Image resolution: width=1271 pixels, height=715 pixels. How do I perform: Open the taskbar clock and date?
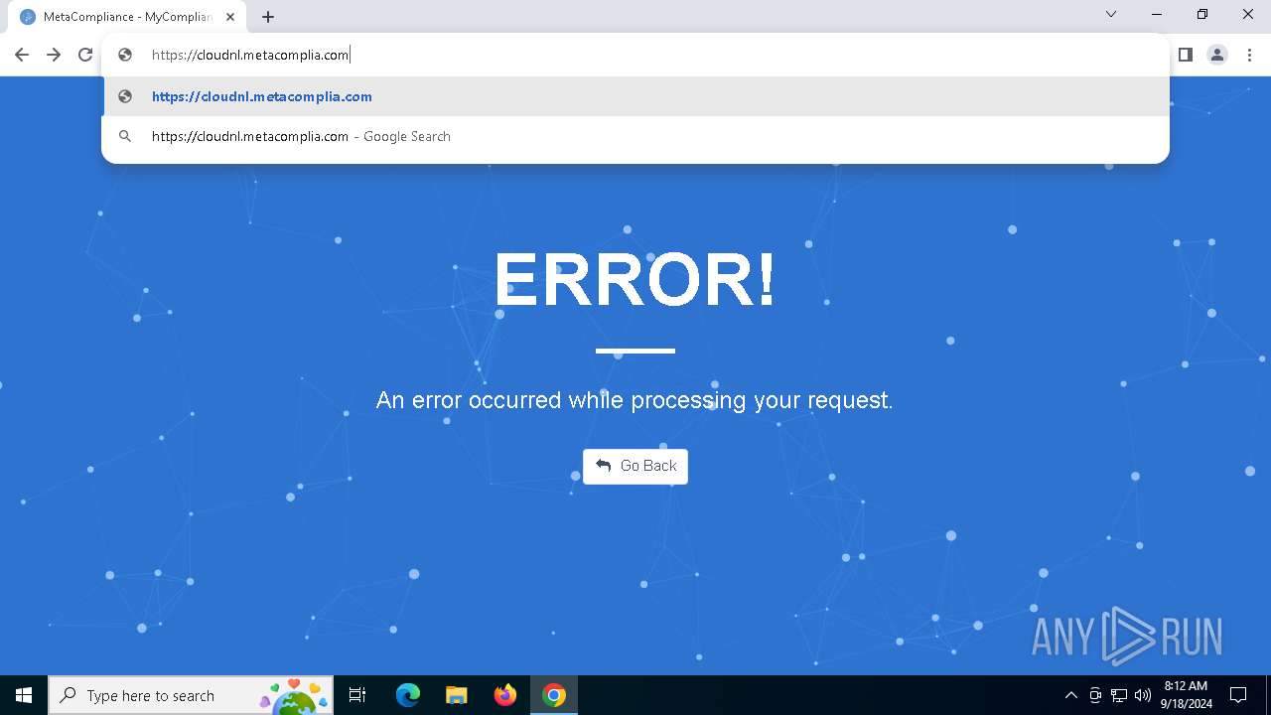coord(1186,695)
